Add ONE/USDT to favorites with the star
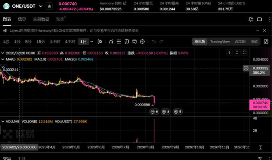 click(50, 6)
